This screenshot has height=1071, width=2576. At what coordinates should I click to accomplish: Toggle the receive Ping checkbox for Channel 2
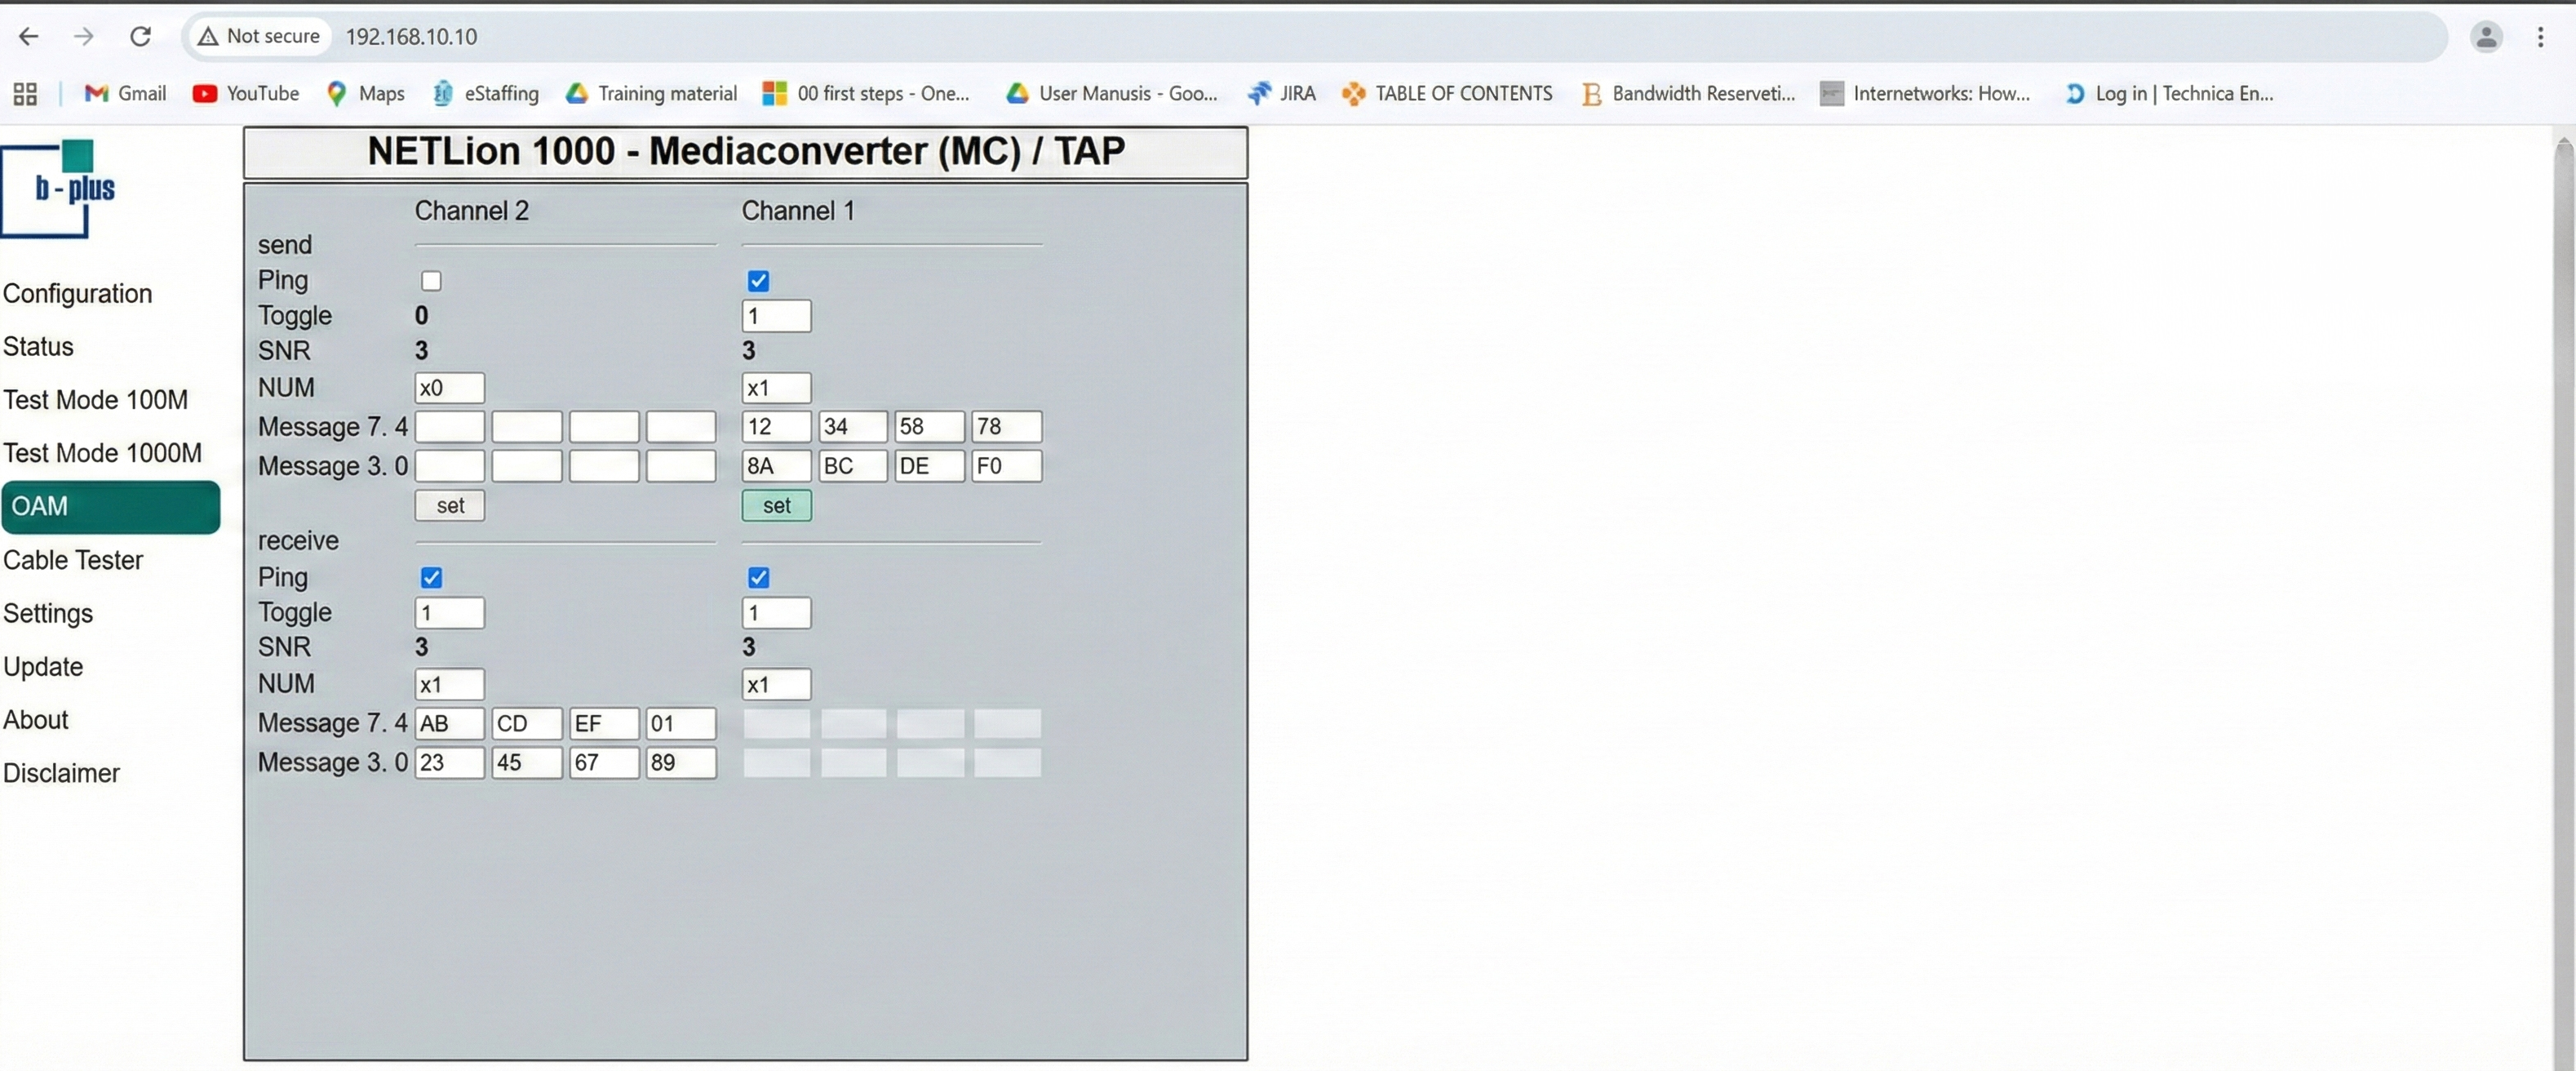[431, 578]
